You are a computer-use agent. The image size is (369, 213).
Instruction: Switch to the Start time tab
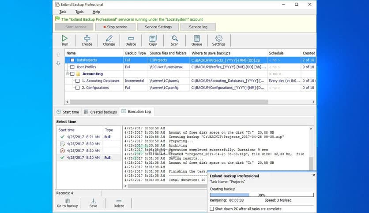pyautogui.click(x=68, y=112)
